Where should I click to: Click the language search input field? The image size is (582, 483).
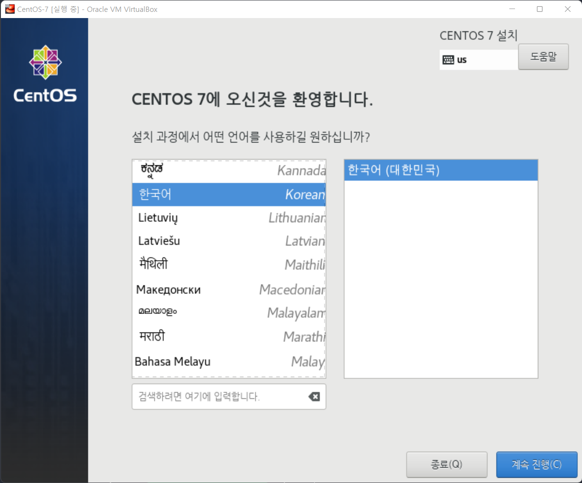(229, 397)
